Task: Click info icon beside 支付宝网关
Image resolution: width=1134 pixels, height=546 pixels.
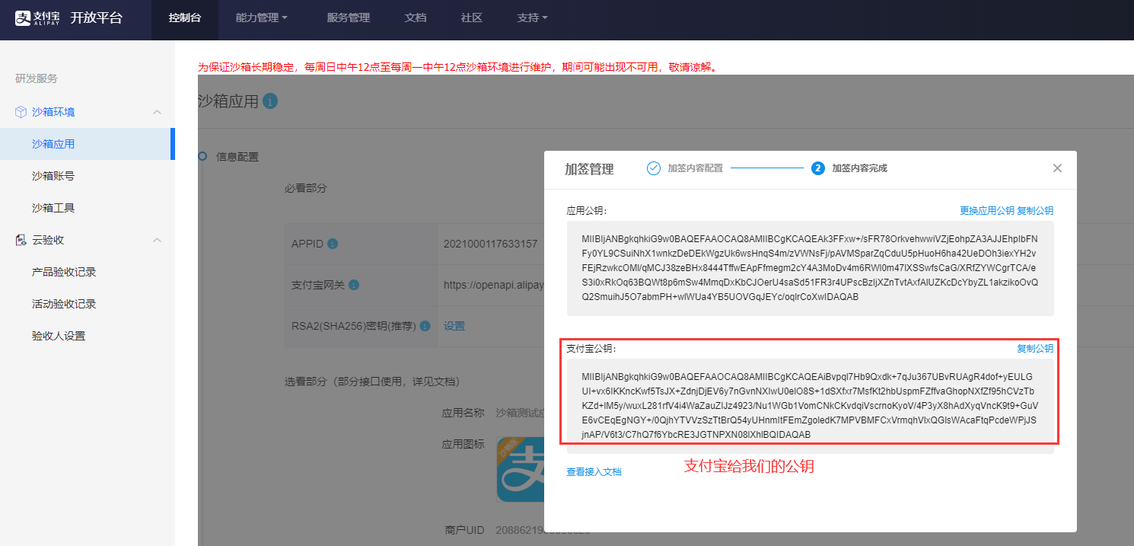Action: (354, 285)
